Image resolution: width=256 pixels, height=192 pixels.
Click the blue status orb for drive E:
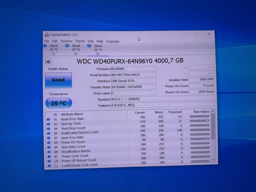coord(89,46)
